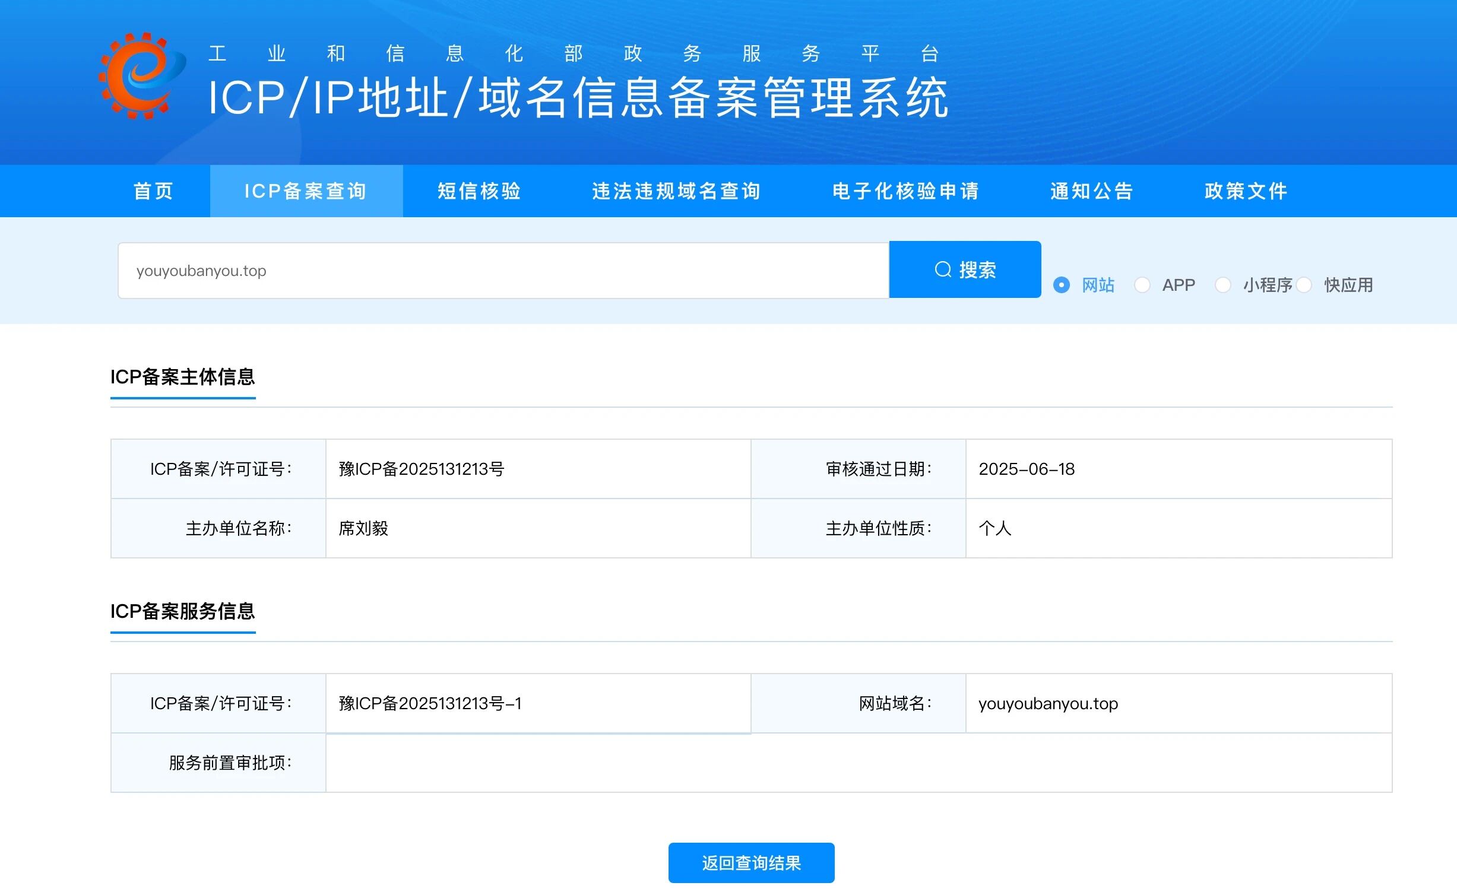Open the 通知公告 menu item
Screen dimensions: 1457x889
click(x=1092, y=191)
